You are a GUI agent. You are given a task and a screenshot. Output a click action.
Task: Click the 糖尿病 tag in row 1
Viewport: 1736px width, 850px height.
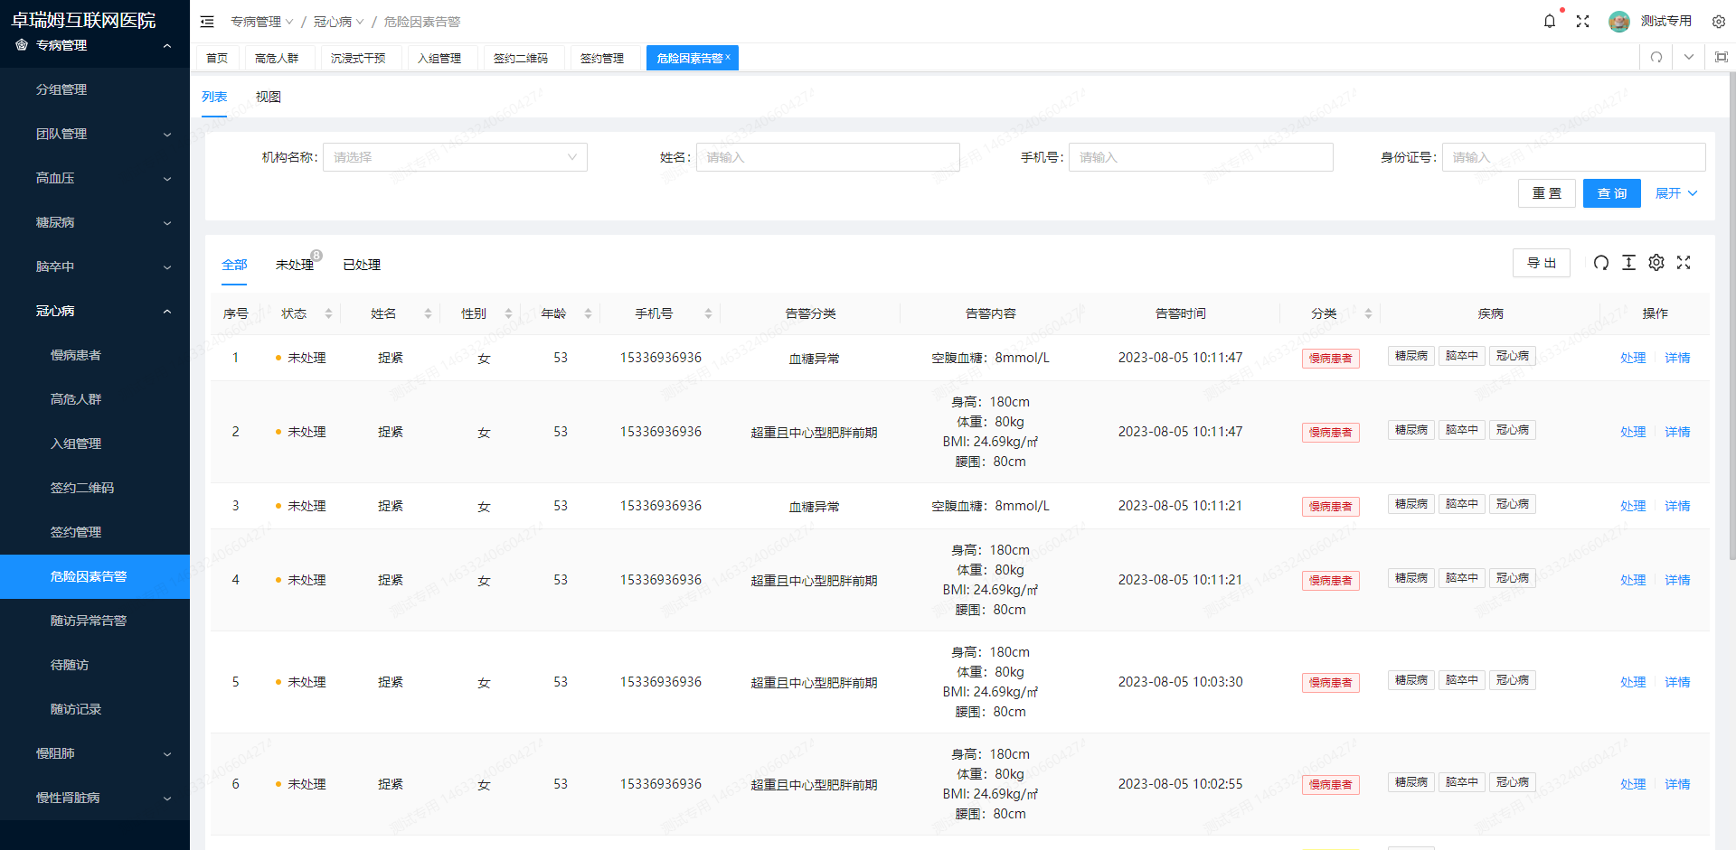pyautogui.click(x=1410, y=356)
